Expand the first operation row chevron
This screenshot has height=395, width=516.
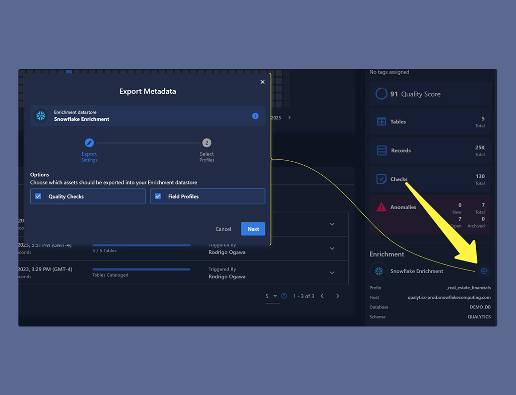[x=332, y=224]
